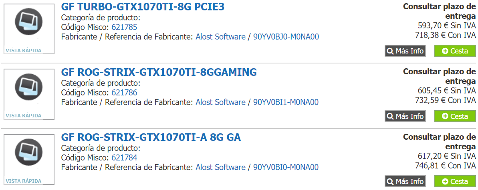Click Más Info for the 8GGAMING card

[x=405, y=116]
